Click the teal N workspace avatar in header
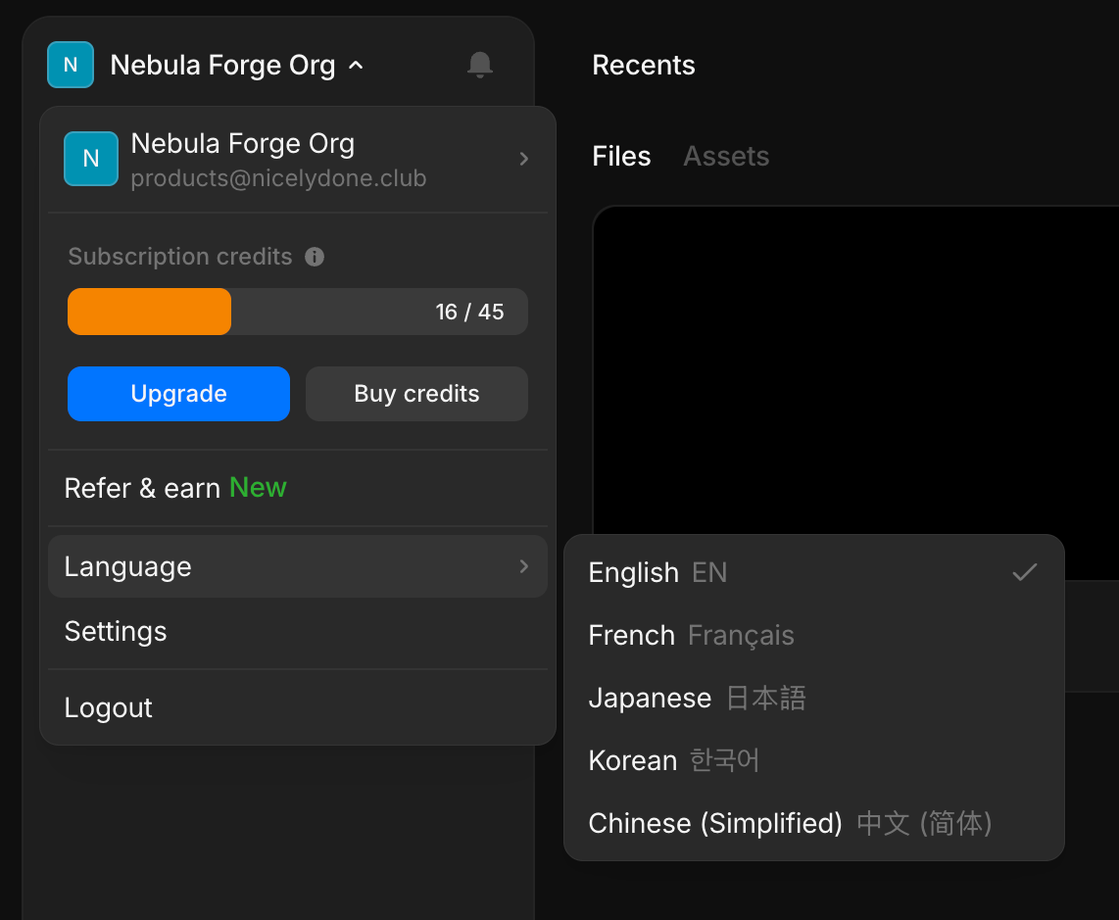 pos(71,66)
